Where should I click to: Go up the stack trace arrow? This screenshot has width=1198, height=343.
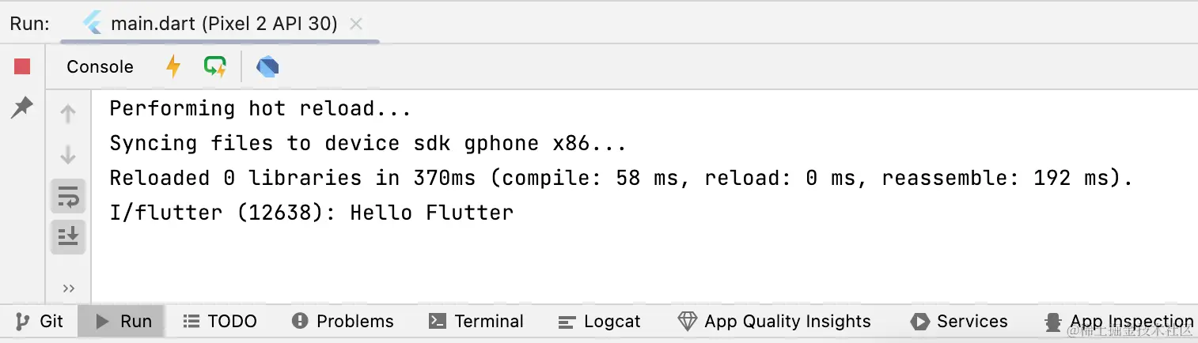click(x=68, y=114)
